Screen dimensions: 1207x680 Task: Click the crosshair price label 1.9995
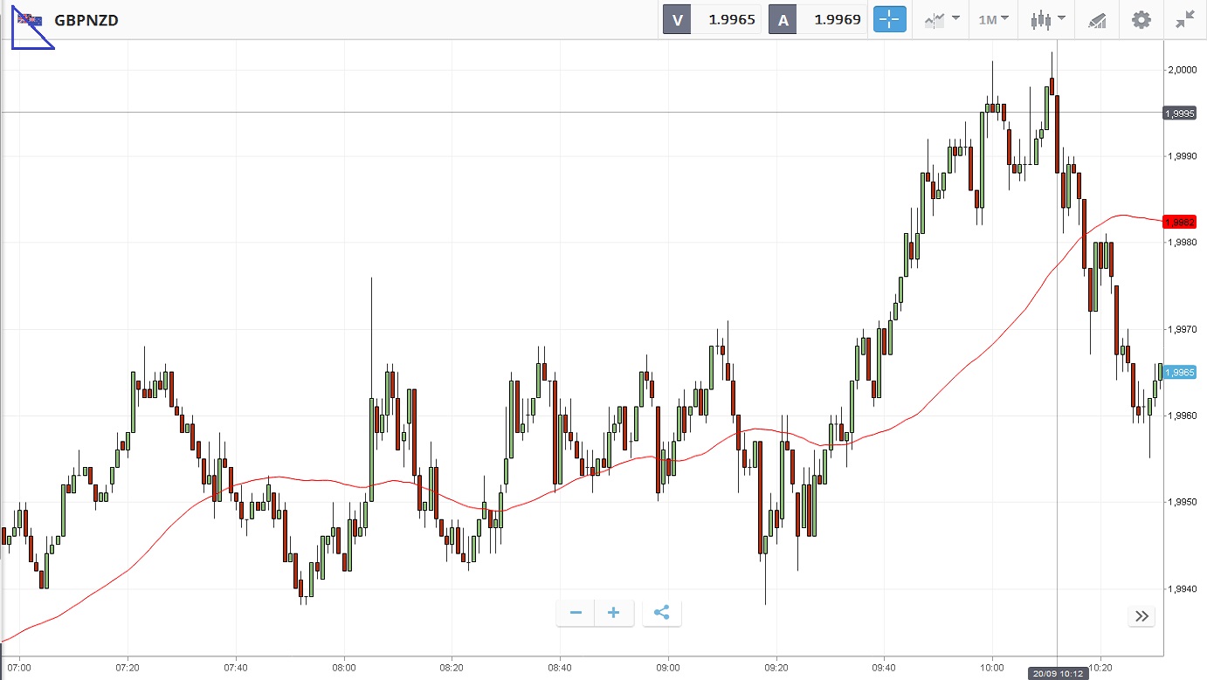pyautogui.click(x=1179, y=113)
